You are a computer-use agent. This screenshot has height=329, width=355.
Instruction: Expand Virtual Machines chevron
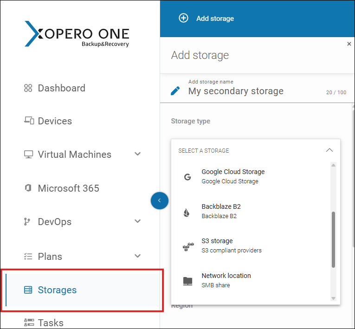click(138, 154)
